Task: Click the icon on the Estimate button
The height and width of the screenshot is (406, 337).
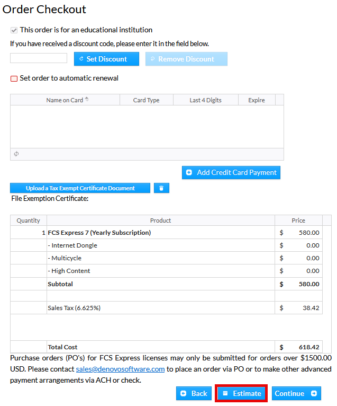Action: [x=225, y=393]
